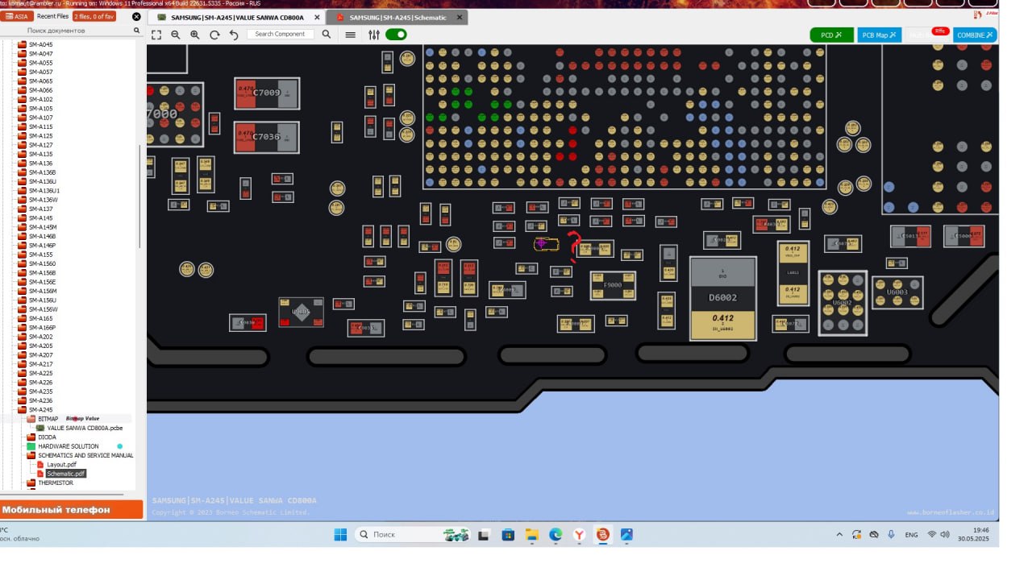Click the ENG language indicator
1032x580 pixels.
[911, 534]
